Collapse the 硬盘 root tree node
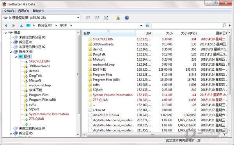The image size is (234, 145). click(6, 33)
